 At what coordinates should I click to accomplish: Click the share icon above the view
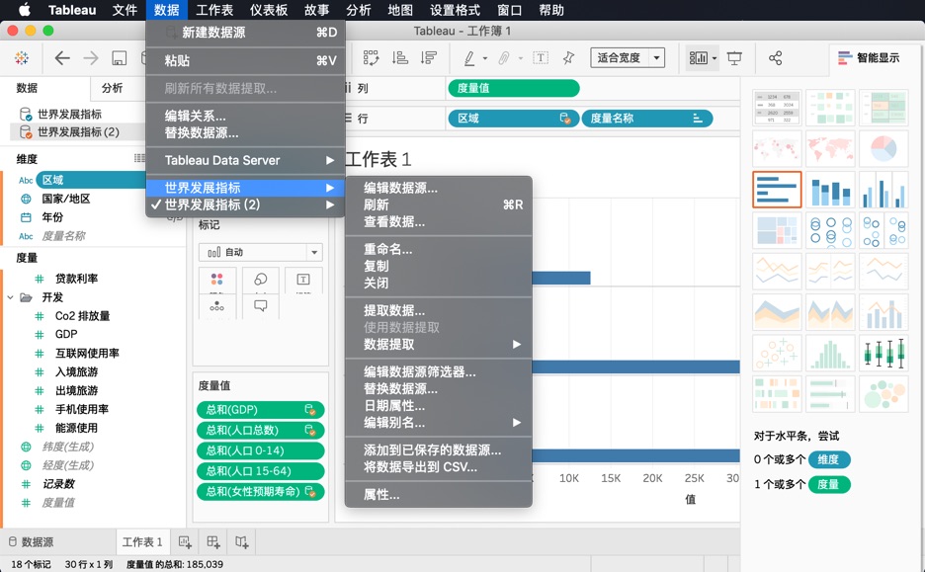point(775,57)
